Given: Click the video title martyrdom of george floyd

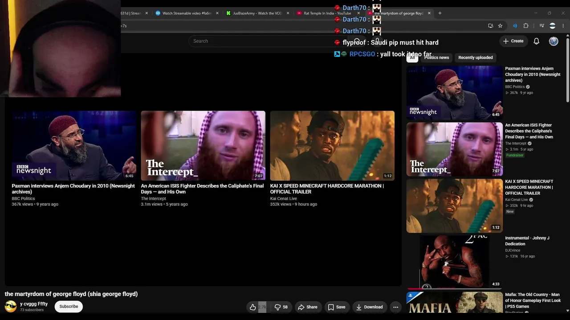Looking at the screenshot, I should point(71,294).
